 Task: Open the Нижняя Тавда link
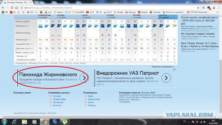click(59, 99)
